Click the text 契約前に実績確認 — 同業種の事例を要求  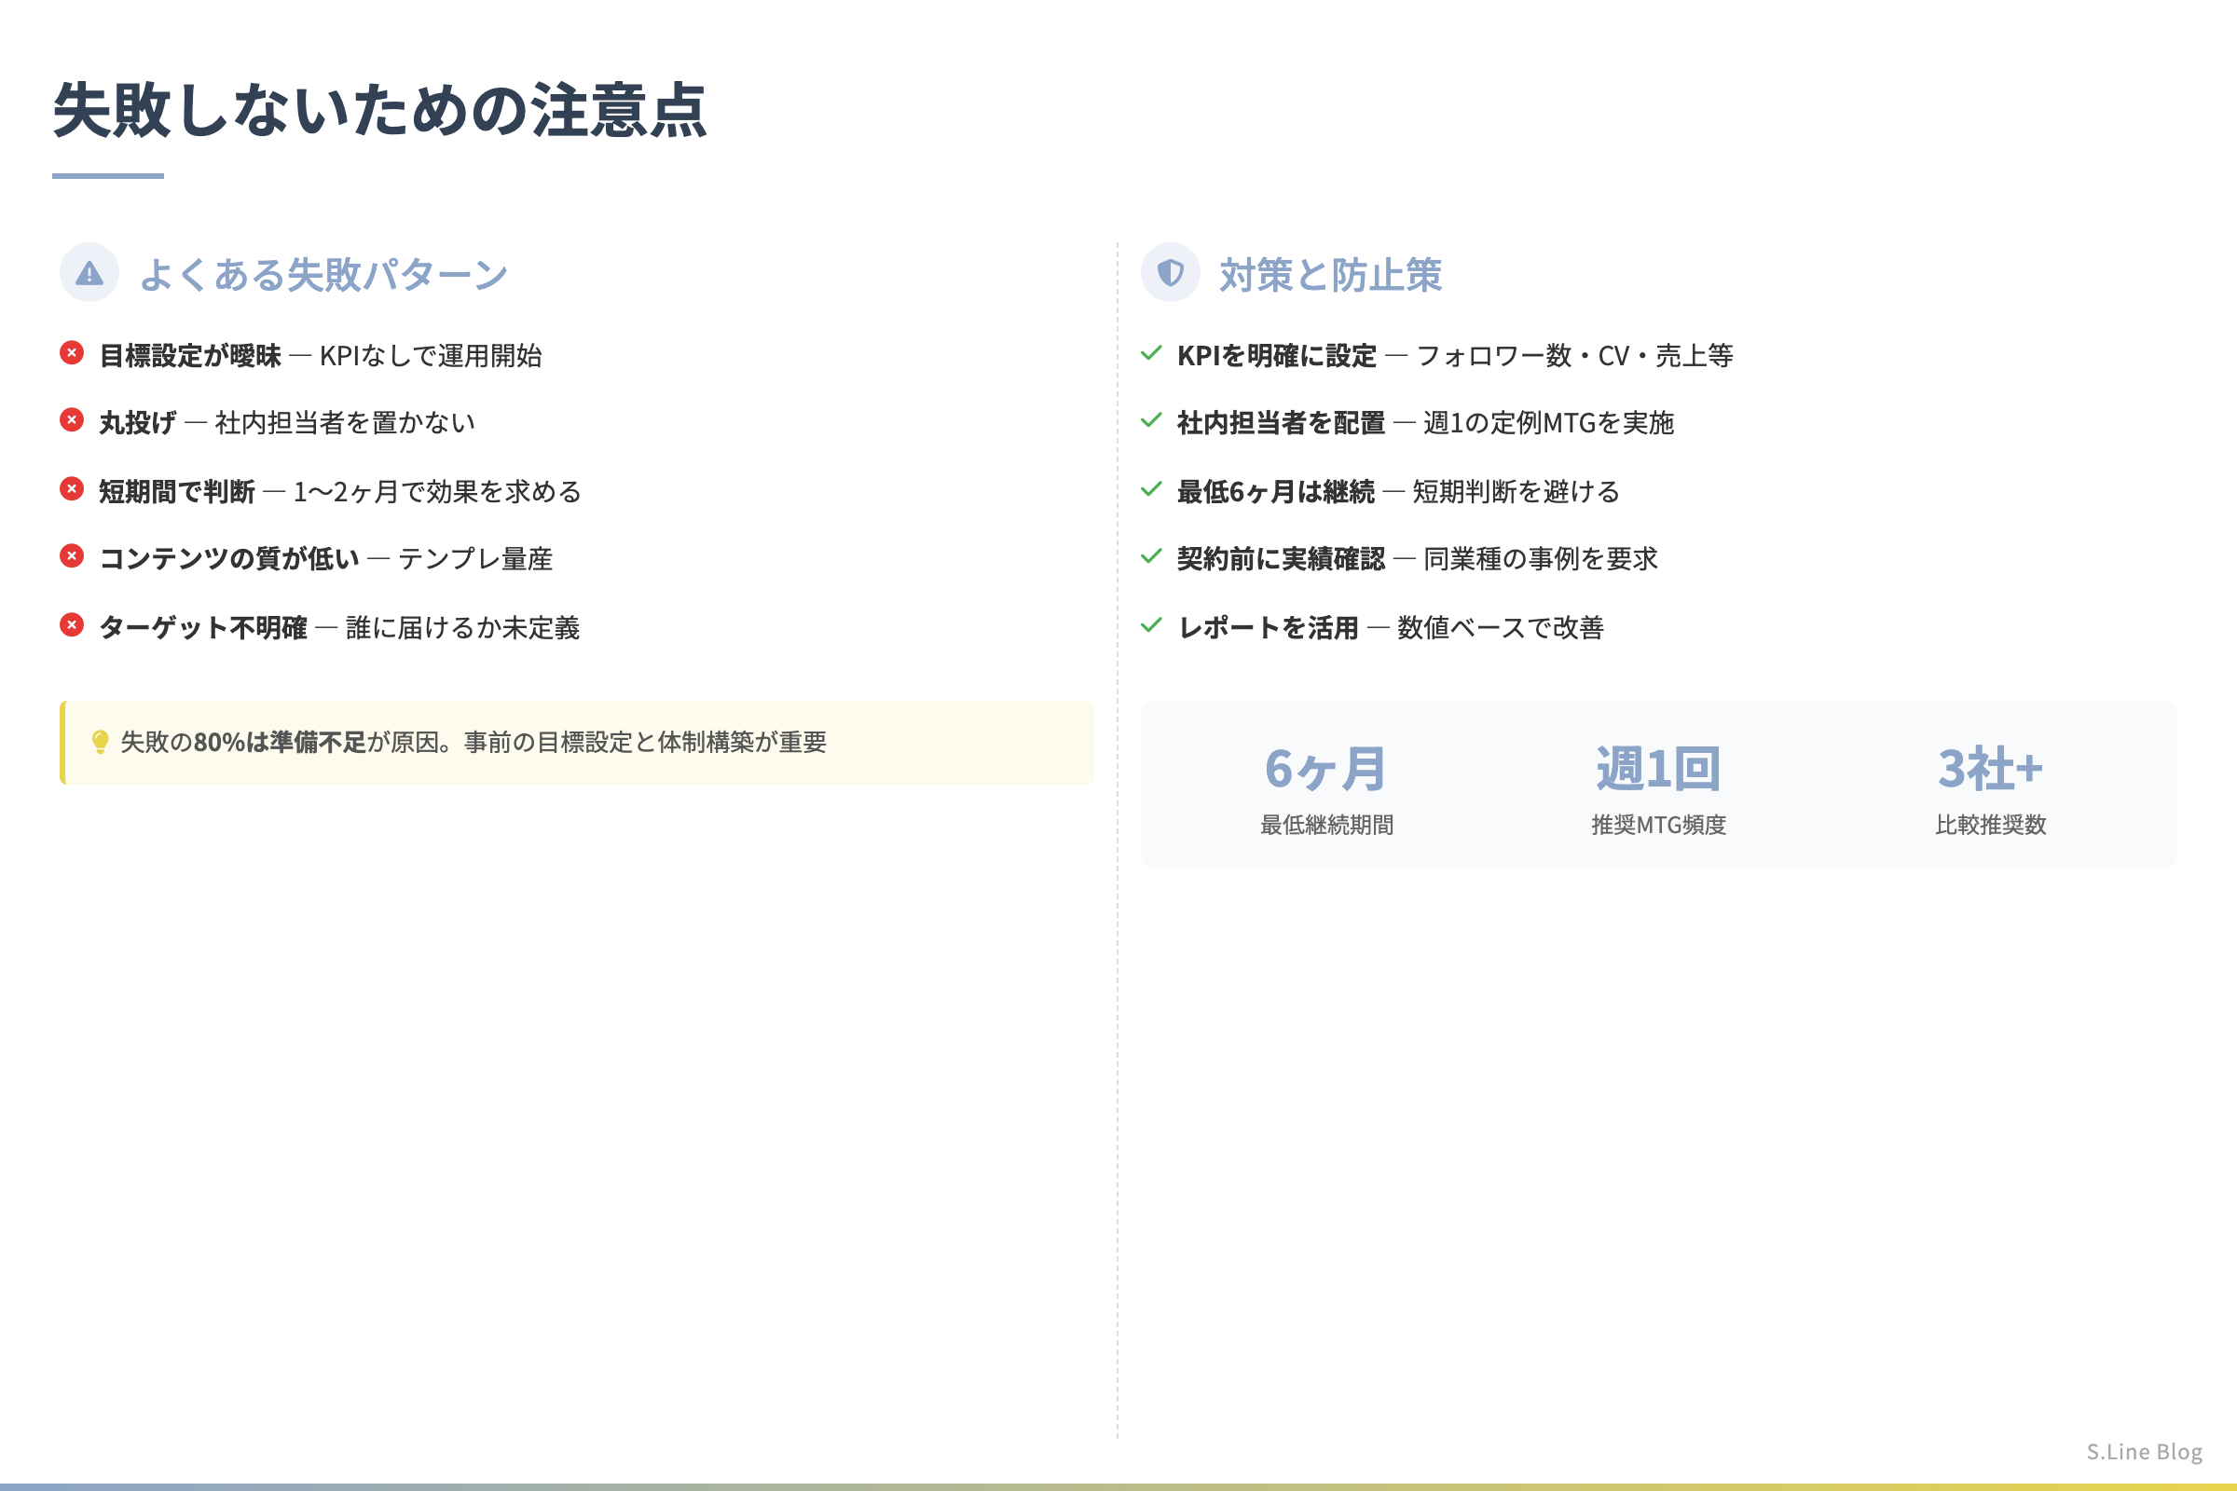(x=1418, y=559)
